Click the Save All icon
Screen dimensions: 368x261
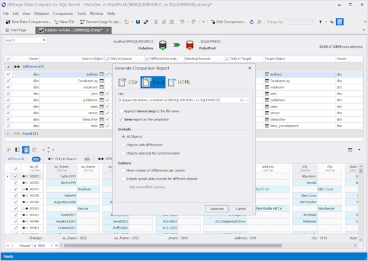tap(146, 22)
